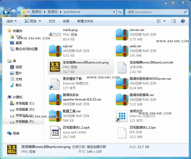191x159 pixels.
Task: Select the 四毛跑得快1.2.apk file icon
Action: (x=55, y=132)
